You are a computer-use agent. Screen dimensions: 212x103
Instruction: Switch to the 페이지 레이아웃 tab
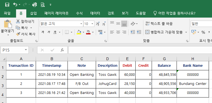(x=56, y=13)
